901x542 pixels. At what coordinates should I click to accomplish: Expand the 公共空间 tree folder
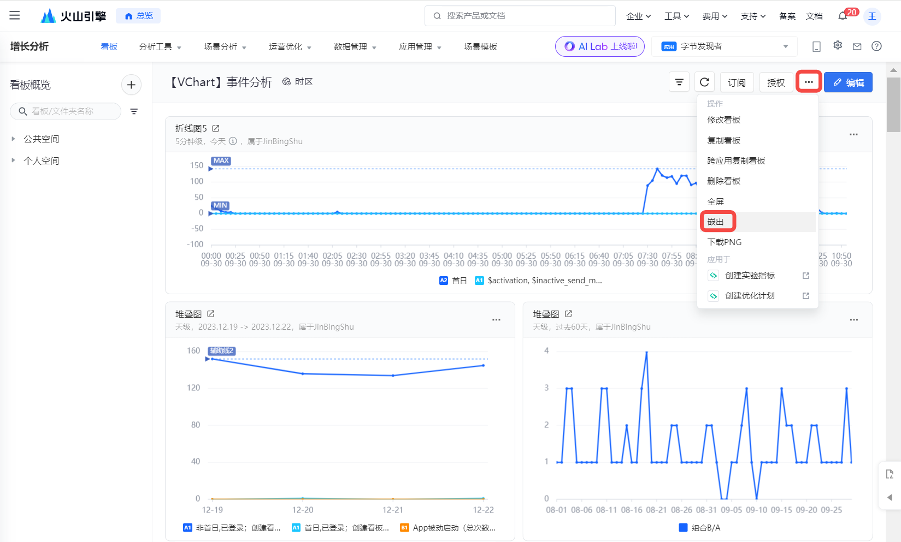[x=13, y=139]
